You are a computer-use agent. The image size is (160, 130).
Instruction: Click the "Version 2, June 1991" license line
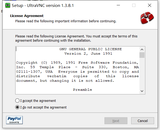88,54
